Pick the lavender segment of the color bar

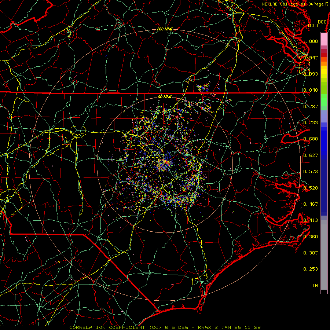(x=324, y=116)
